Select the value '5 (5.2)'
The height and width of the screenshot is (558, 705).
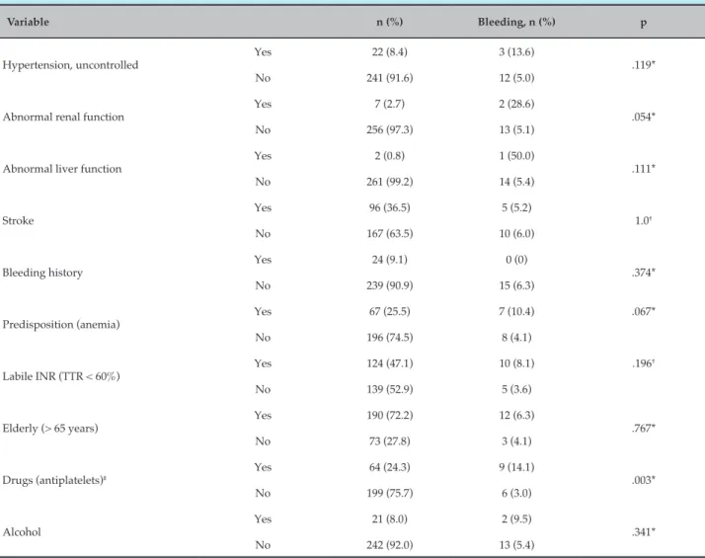point(516,207)
